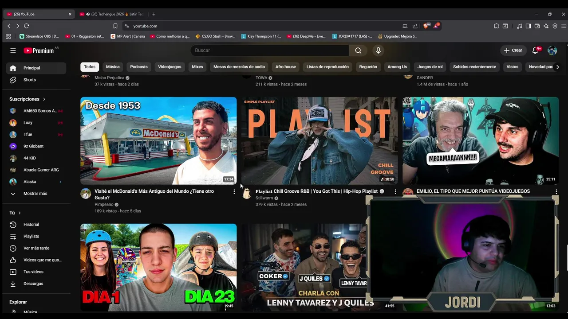Open the Brave Playlist music note icon
Viewport: 568px width, 319px height.
(x=520, y=26)
